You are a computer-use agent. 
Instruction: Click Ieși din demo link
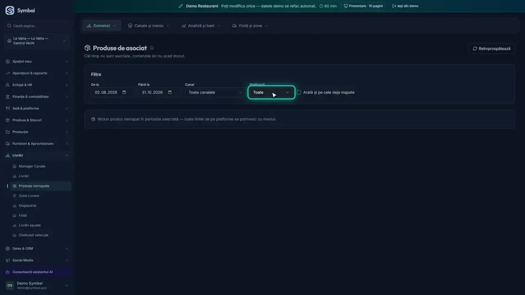click(405, 6)
